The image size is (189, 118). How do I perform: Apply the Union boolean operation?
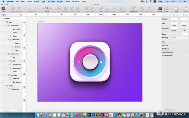click(101, 8)
